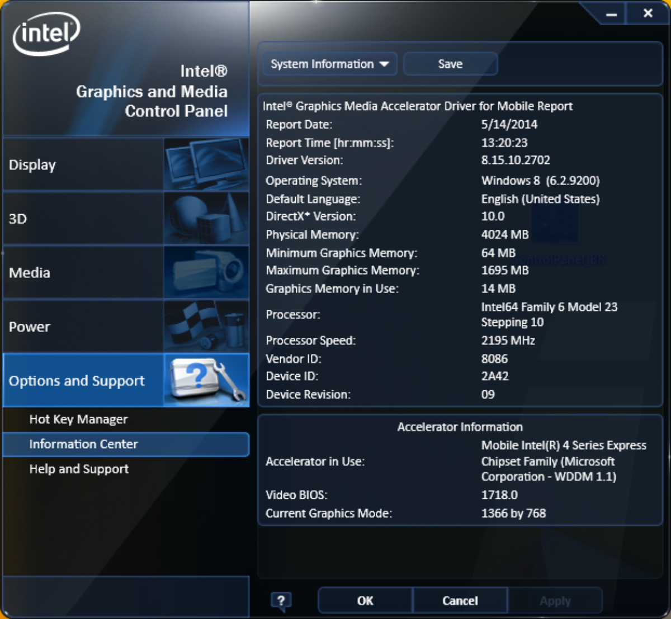Viewport: 671px width, 619px height.
Task: Click report date 5/14/2014
Action: 509,125
